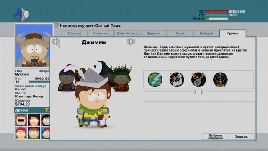
Task: Click the Холост family status value
Action: click(21, 89)
